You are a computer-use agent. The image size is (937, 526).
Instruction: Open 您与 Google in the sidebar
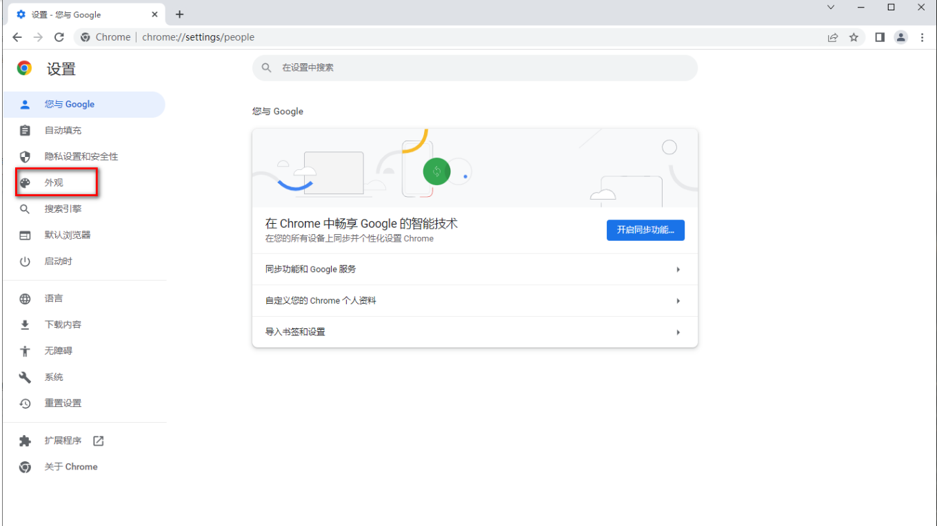tap(83, 105)
